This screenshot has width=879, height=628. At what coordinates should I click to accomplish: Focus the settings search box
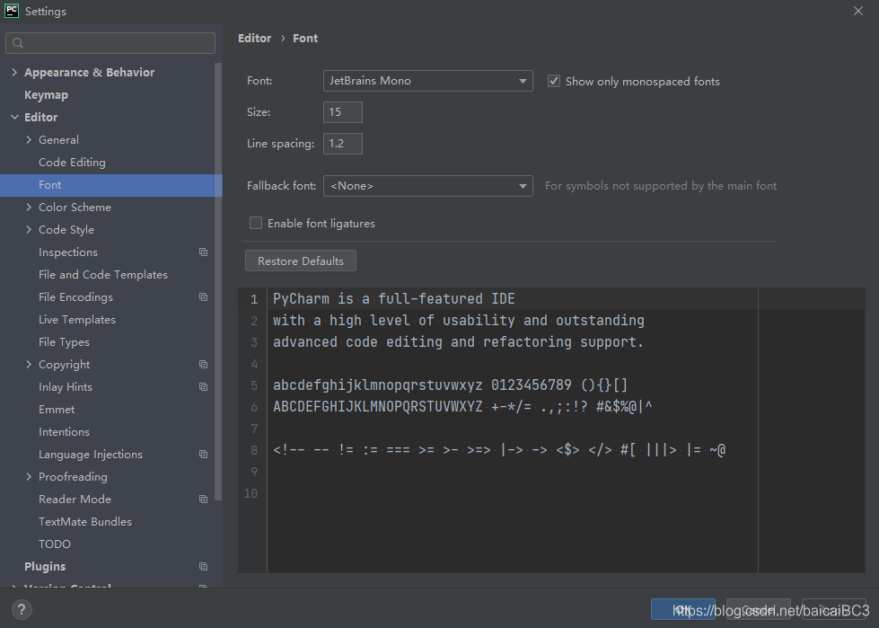point(110,43)
